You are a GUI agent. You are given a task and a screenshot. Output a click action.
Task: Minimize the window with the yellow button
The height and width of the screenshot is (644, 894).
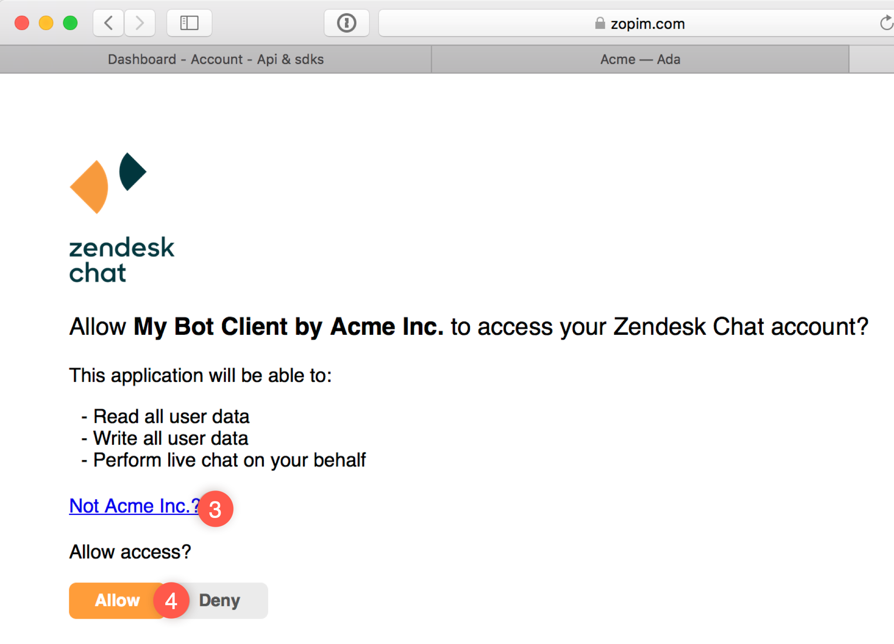click(46, 23)
